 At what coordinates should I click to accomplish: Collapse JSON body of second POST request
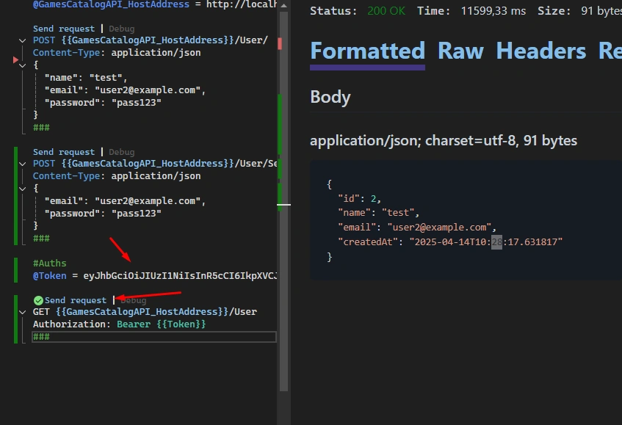pos(22,189)
